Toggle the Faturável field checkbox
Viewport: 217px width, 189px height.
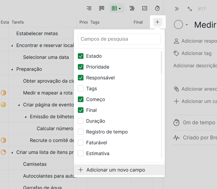[81, 142]
